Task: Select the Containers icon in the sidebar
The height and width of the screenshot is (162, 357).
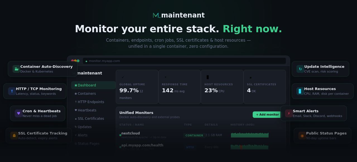Action: pos(75,93)
